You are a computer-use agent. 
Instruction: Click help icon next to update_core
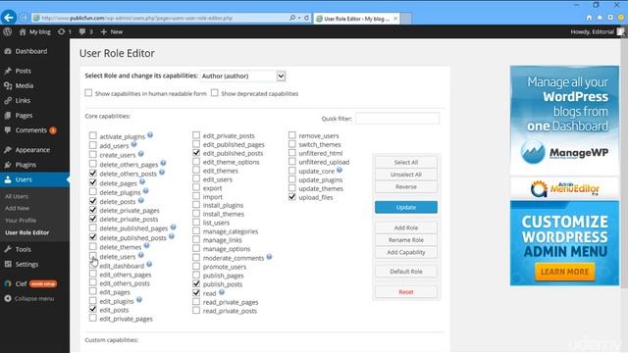click(340, 170)
